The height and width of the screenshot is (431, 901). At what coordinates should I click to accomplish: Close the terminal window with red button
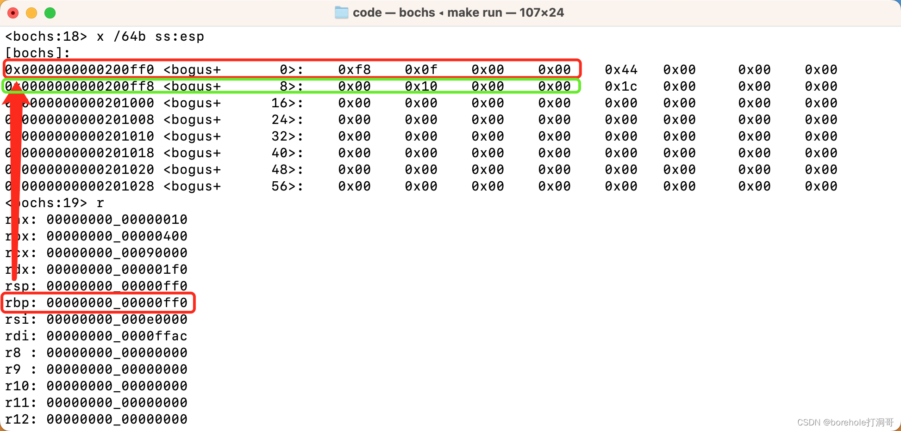click(x=13, y=13)
